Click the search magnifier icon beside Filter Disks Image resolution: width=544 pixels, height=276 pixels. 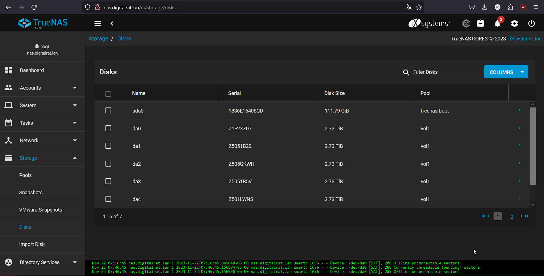(x=406, y=73)
